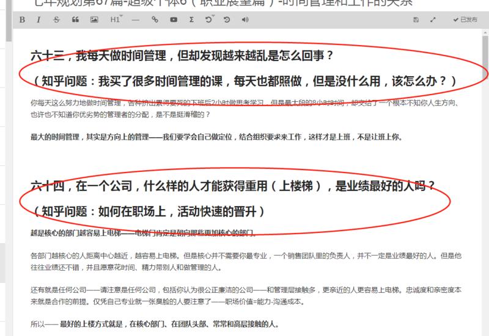Click last line 所以——最好的上楼方式就是
This screenshot has width=489, height=336.
click(155, 324)
